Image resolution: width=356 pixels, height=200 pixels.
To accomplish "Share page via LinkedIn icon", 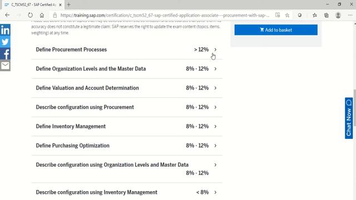I will [5, 30].
